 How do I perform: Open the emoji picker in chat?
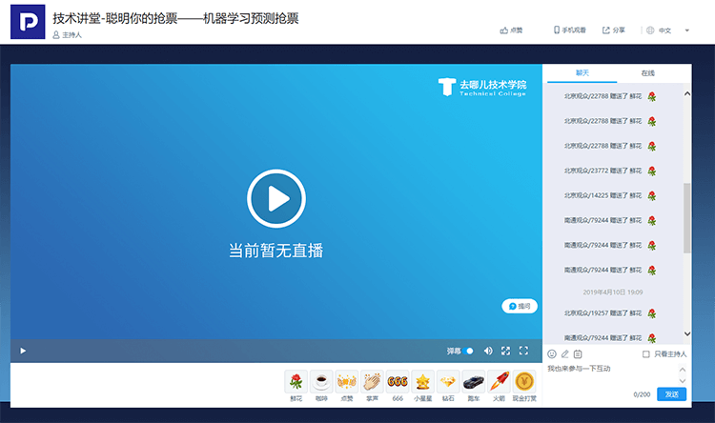(552, 354)
